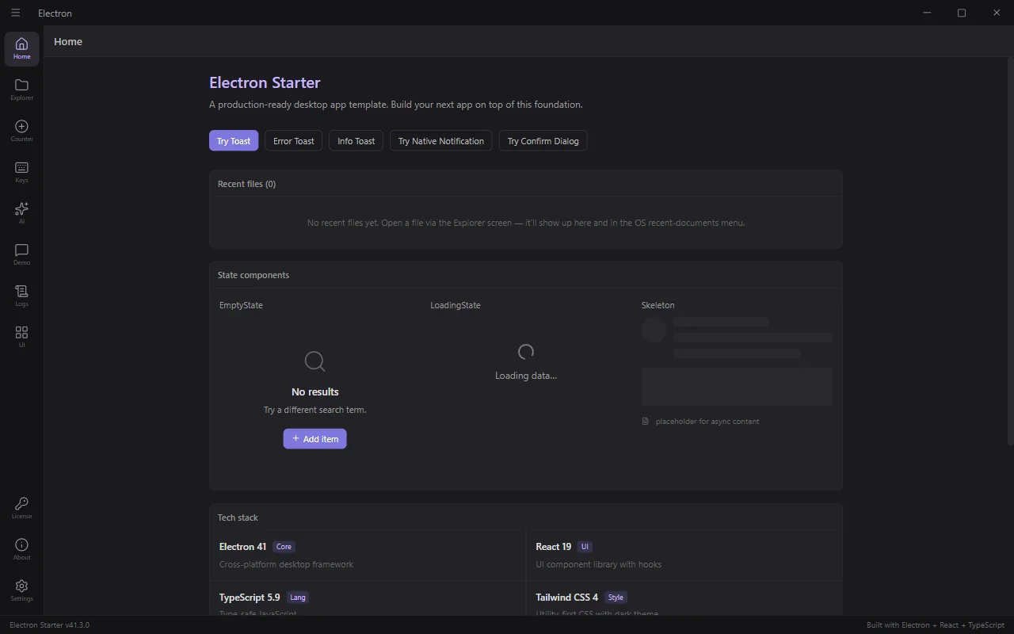Go to Home in the sidebar
Viewport: 1014px width, 634px height.
(x=21, y=48)
